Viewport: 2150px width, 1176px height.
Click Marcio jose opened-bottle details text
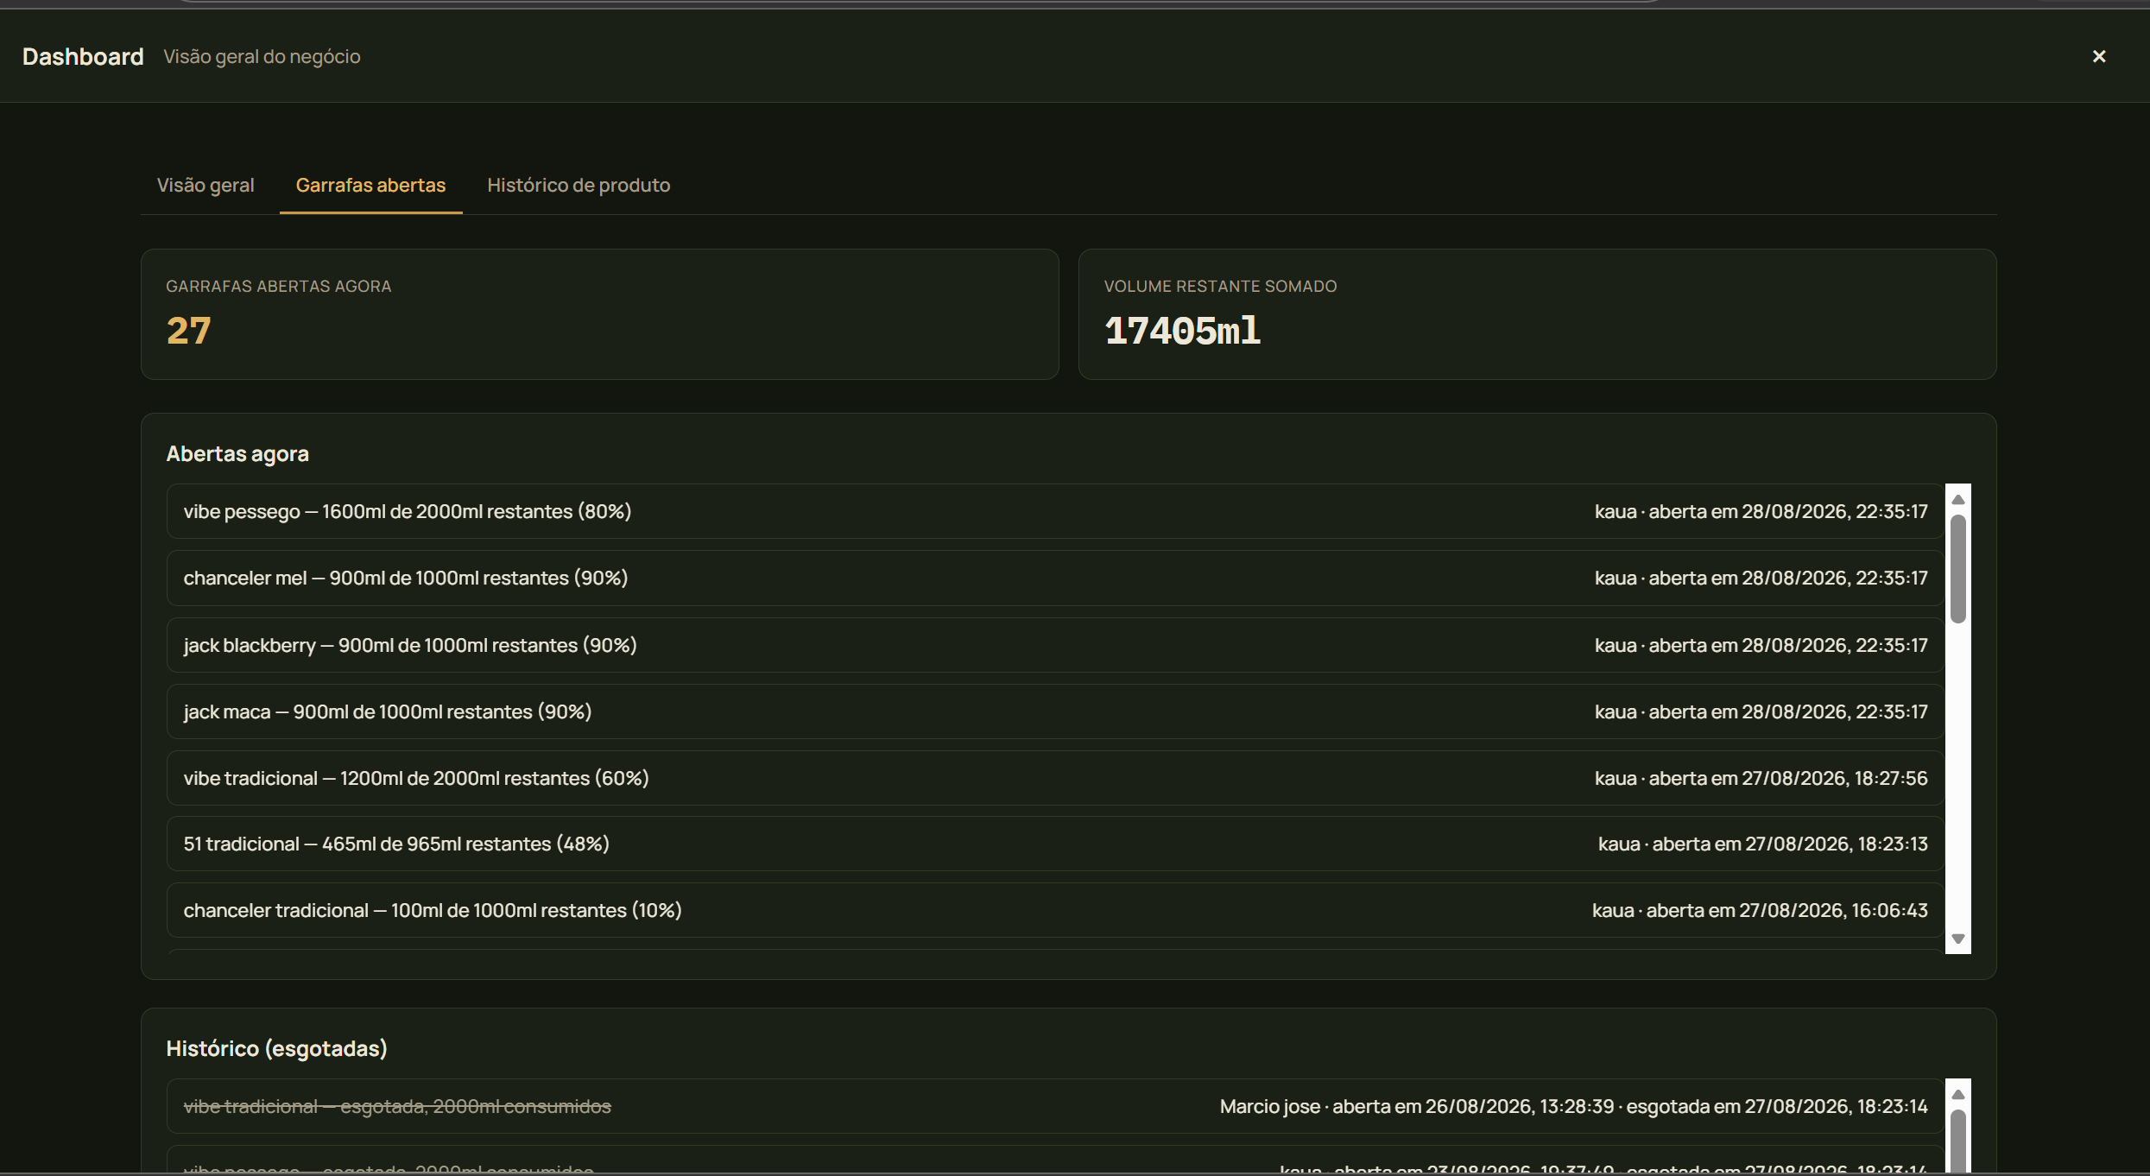pos(1573,1106)
